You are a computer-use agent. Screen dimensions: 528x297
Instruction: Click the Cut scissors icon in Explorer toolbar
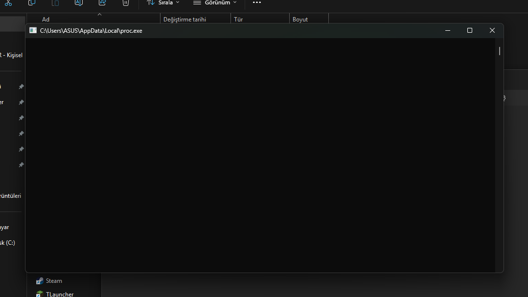[8, 3]
